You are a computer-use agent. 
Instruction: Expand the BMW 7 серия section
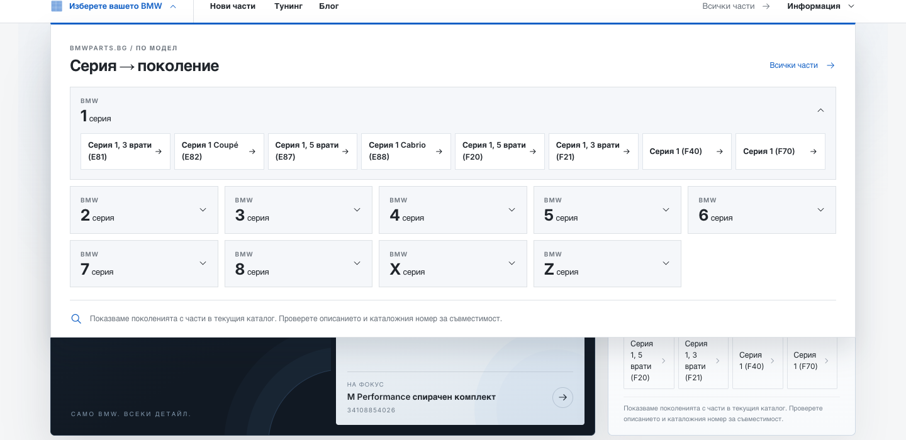(144, 263)
